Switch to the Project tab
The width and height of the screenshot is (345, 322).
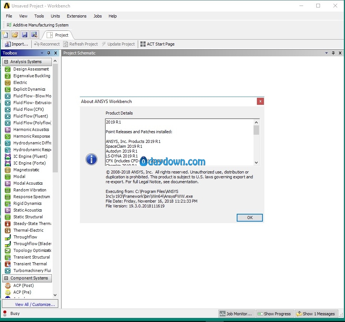click(57, 35)
